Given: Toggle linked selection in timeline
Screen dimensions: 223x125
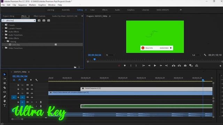Looking at the screenshot, I should 25,80.
